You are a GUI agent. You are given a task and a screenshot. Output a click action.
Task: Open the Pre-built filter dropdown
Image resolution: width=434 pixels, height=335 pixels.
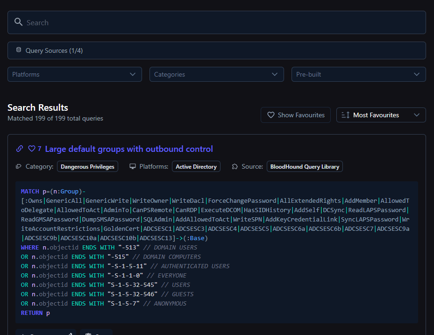click(358, 74)
